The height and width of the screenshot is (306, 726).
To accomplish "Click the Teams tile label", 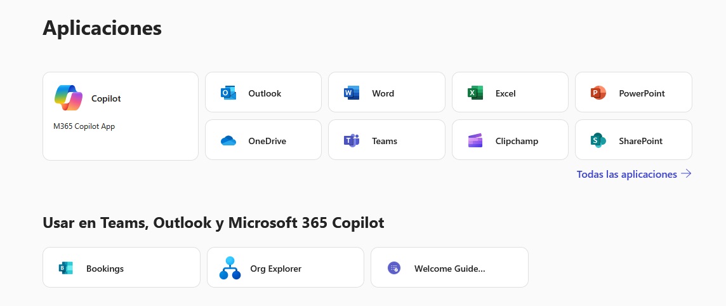I will pos(385,141).
